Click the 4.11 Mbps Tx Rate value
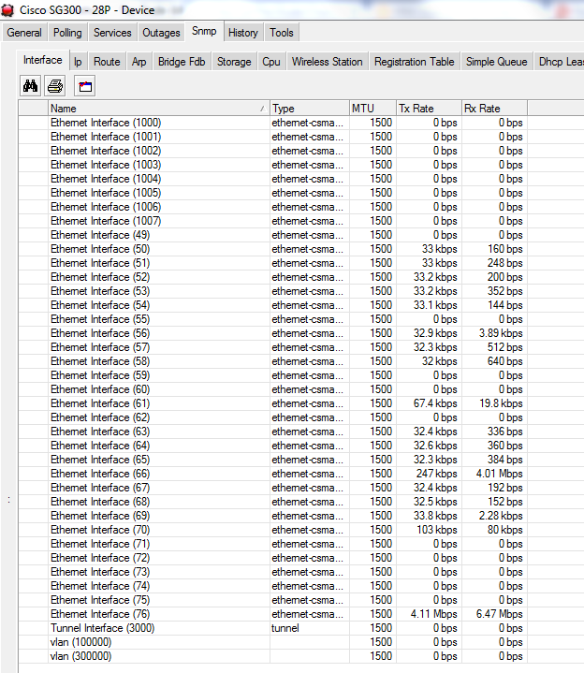 (x=434, y=614)
